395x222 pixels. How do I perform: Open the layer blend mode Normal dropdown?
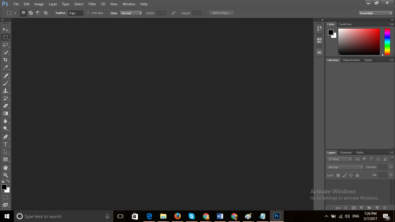[345, 167]
